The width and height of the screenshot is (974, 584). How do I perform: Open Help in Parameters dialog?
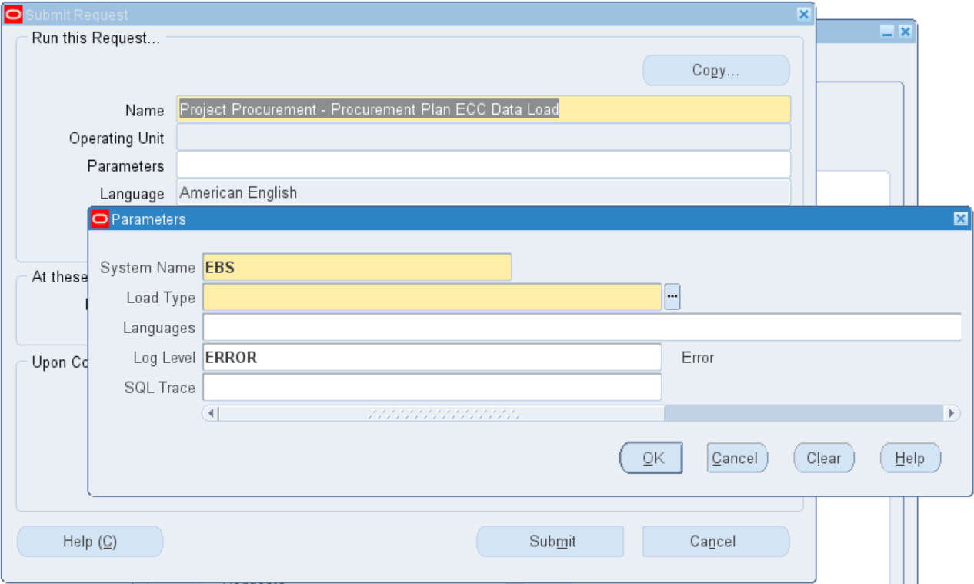pyautogui.click(x=910, y=459)
